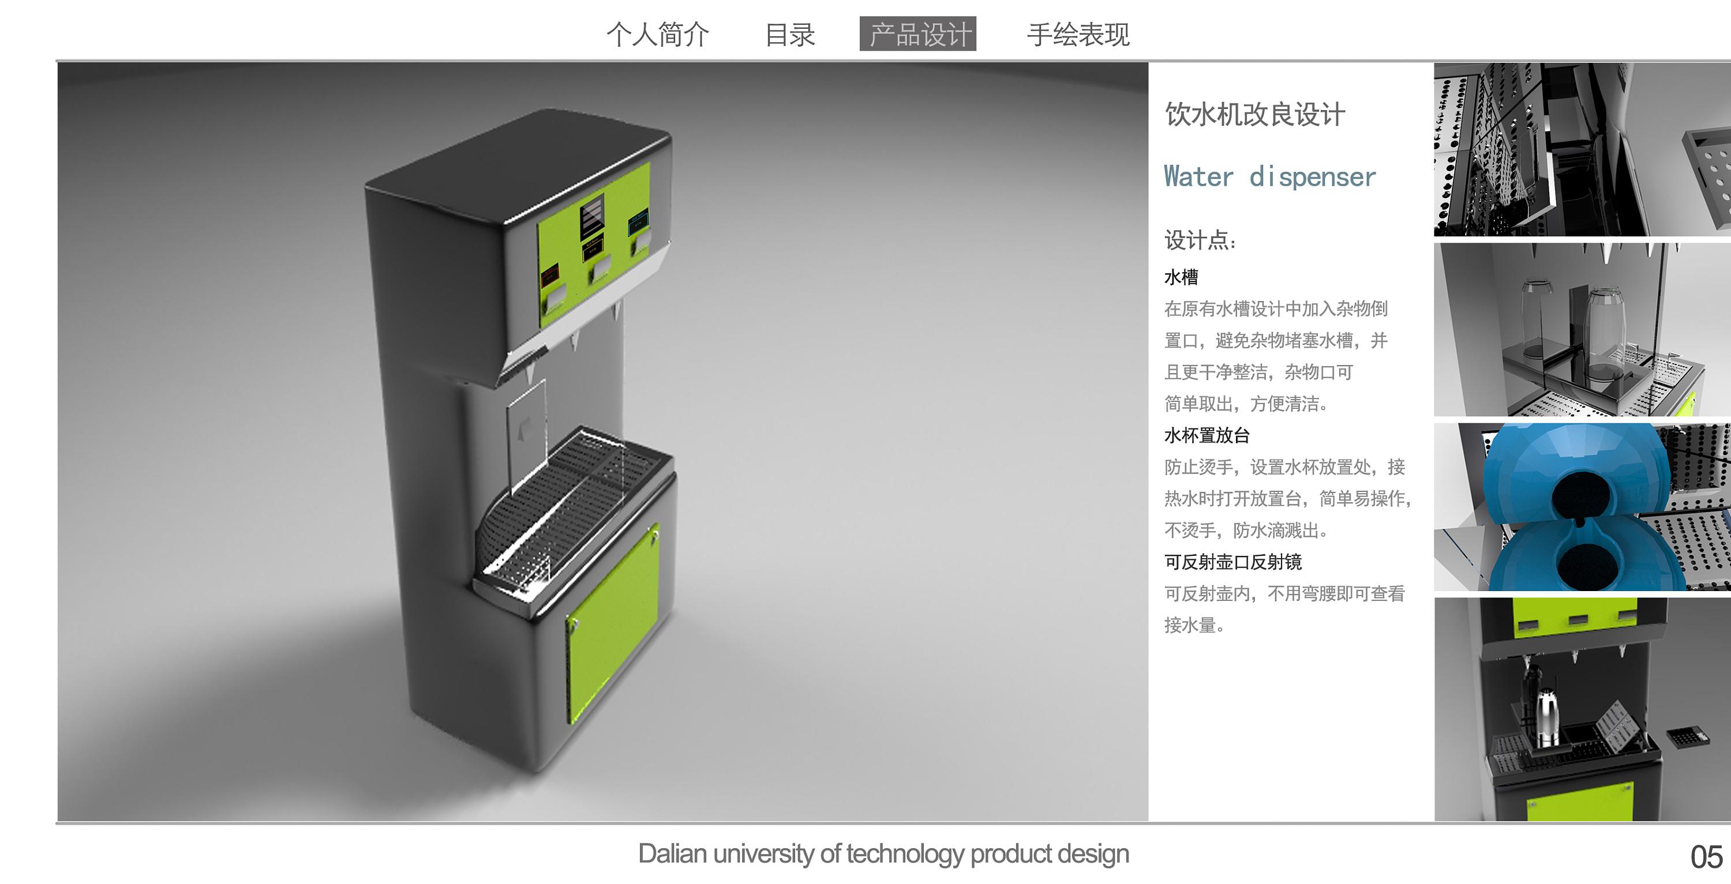Click the main water dispenser render image
1731x884 pixels.
603,441
